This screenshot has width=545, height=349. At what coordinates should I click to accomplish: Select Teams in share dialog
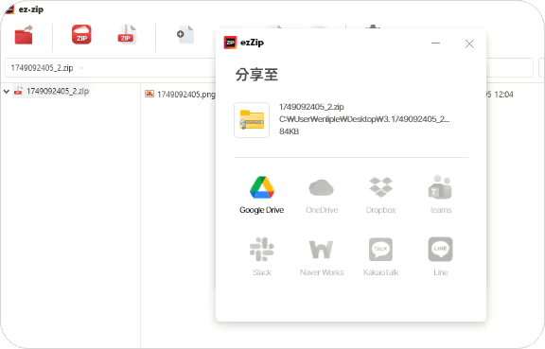pyautogui.click(x=440, y=195)
